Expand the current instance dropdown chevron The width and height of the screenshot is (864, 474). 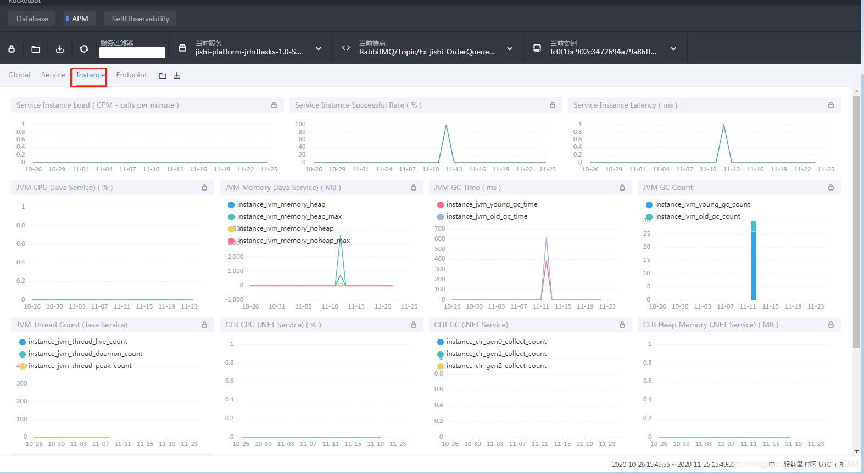[x=673, y=49]
